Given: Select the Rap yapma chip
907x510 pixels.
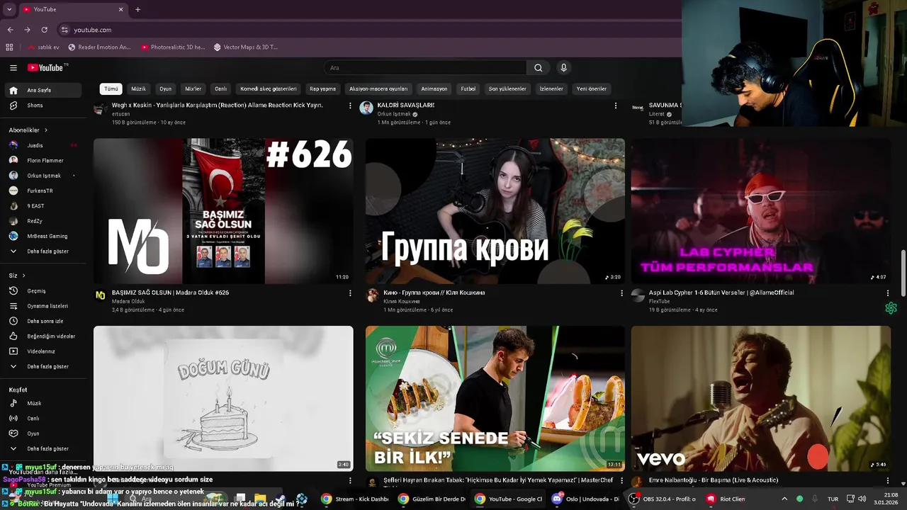Looking at the screenshot, I should coord(323,89).
